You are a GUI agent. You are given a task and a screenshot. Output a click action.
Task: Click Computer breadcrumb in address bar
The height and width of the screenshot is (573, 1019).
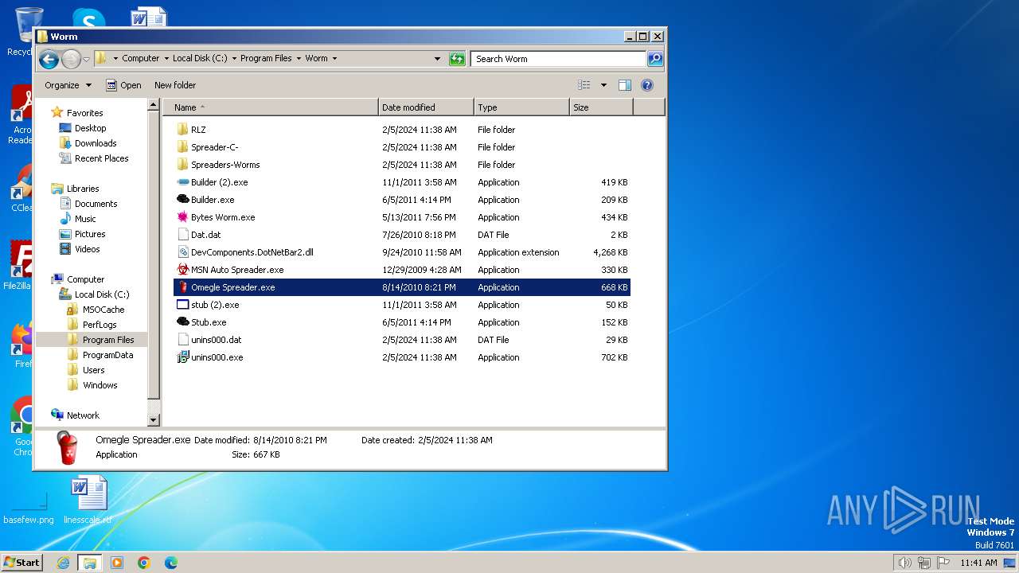[141, 58]
